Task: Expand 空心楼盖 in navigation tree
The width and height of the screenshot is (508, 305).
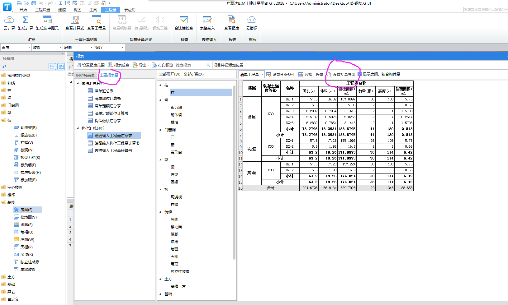Action: coord(4,187)
